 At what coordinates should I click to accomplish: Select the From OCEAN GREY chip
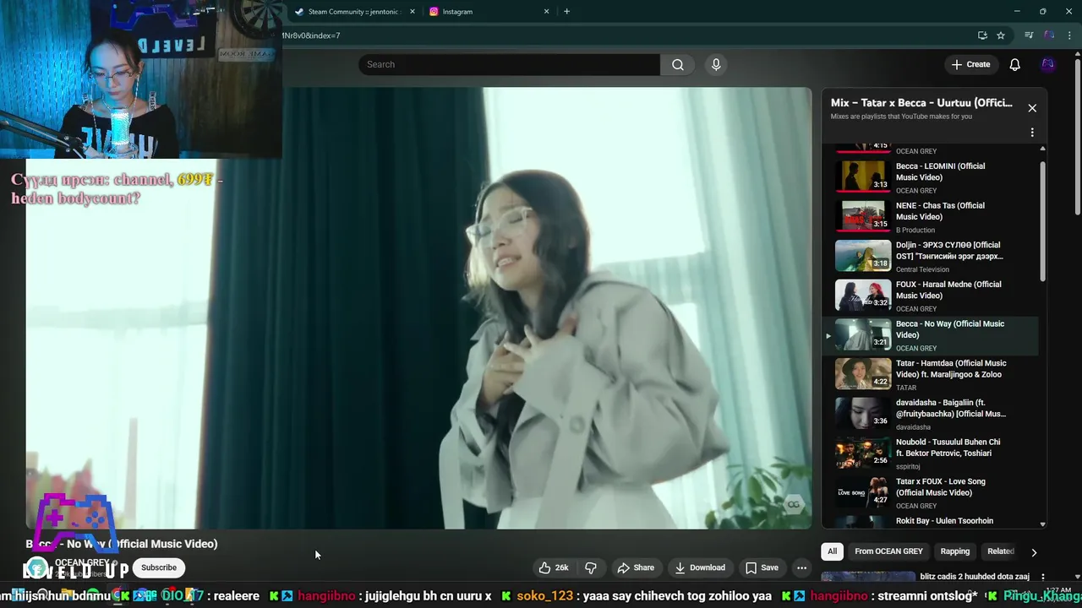(x=888, y=551)
